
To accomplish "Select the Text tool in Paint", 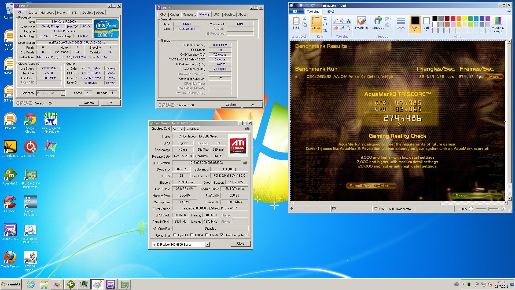I will [x=348, y=21].
